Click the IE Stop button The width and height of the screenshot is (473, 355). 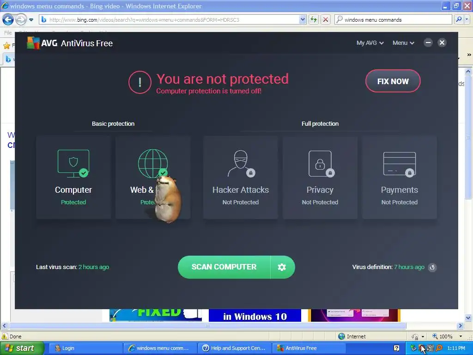pos(326,19)
